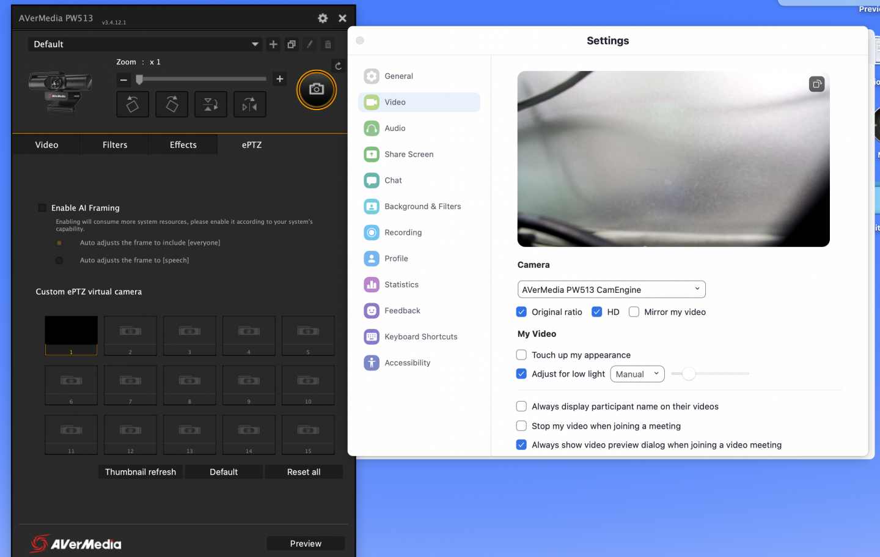Rotate image clockwise
Viewport: 880px width, 557px height.
click(x=172, y=105)
